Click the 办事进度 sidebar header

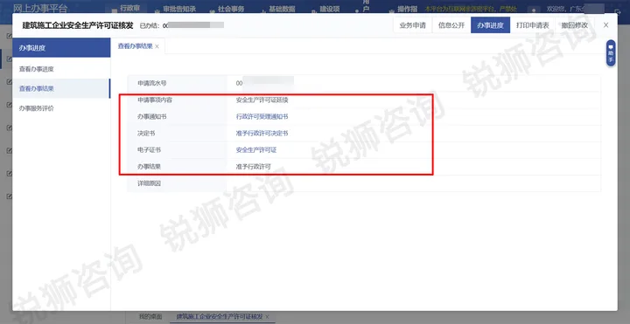[61, 48]
